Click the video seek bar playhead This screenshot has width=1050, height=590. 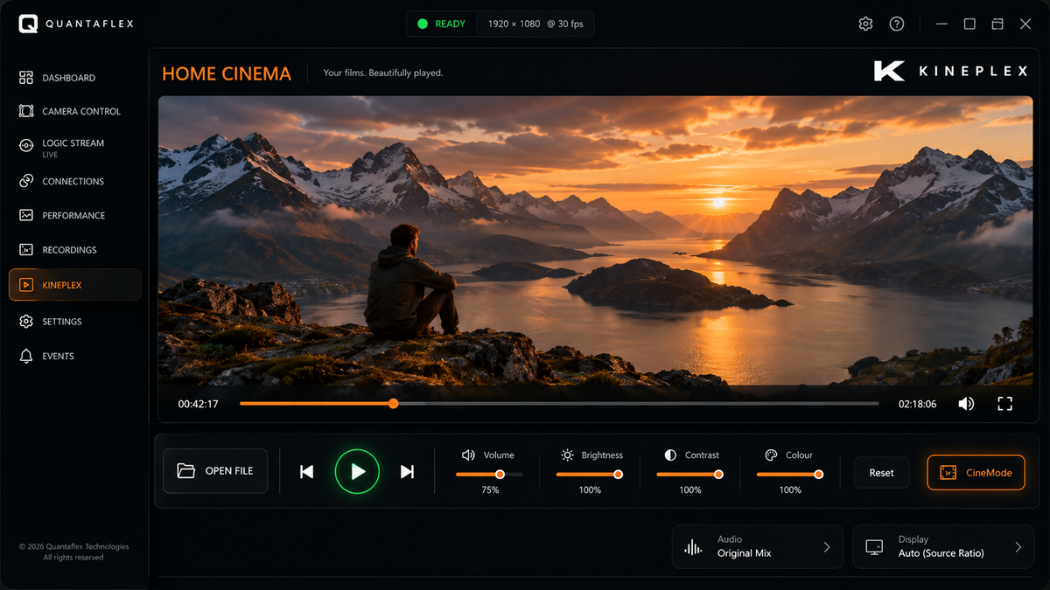(x=393, y=404)
